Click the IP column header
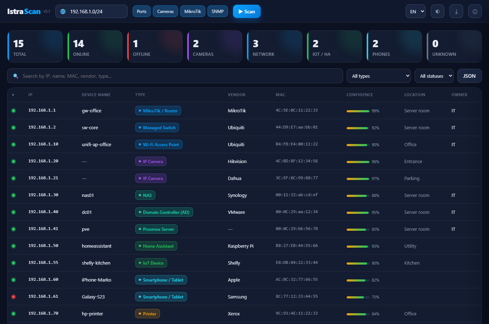The height and width of the screenshot is (324, 489). pos(31,95)
